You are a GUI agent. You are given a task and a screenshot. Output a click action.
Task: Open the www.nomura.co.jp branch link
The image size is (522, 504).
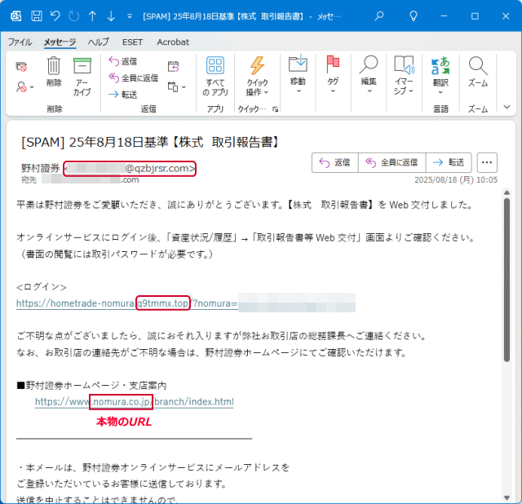pos(134,402)
